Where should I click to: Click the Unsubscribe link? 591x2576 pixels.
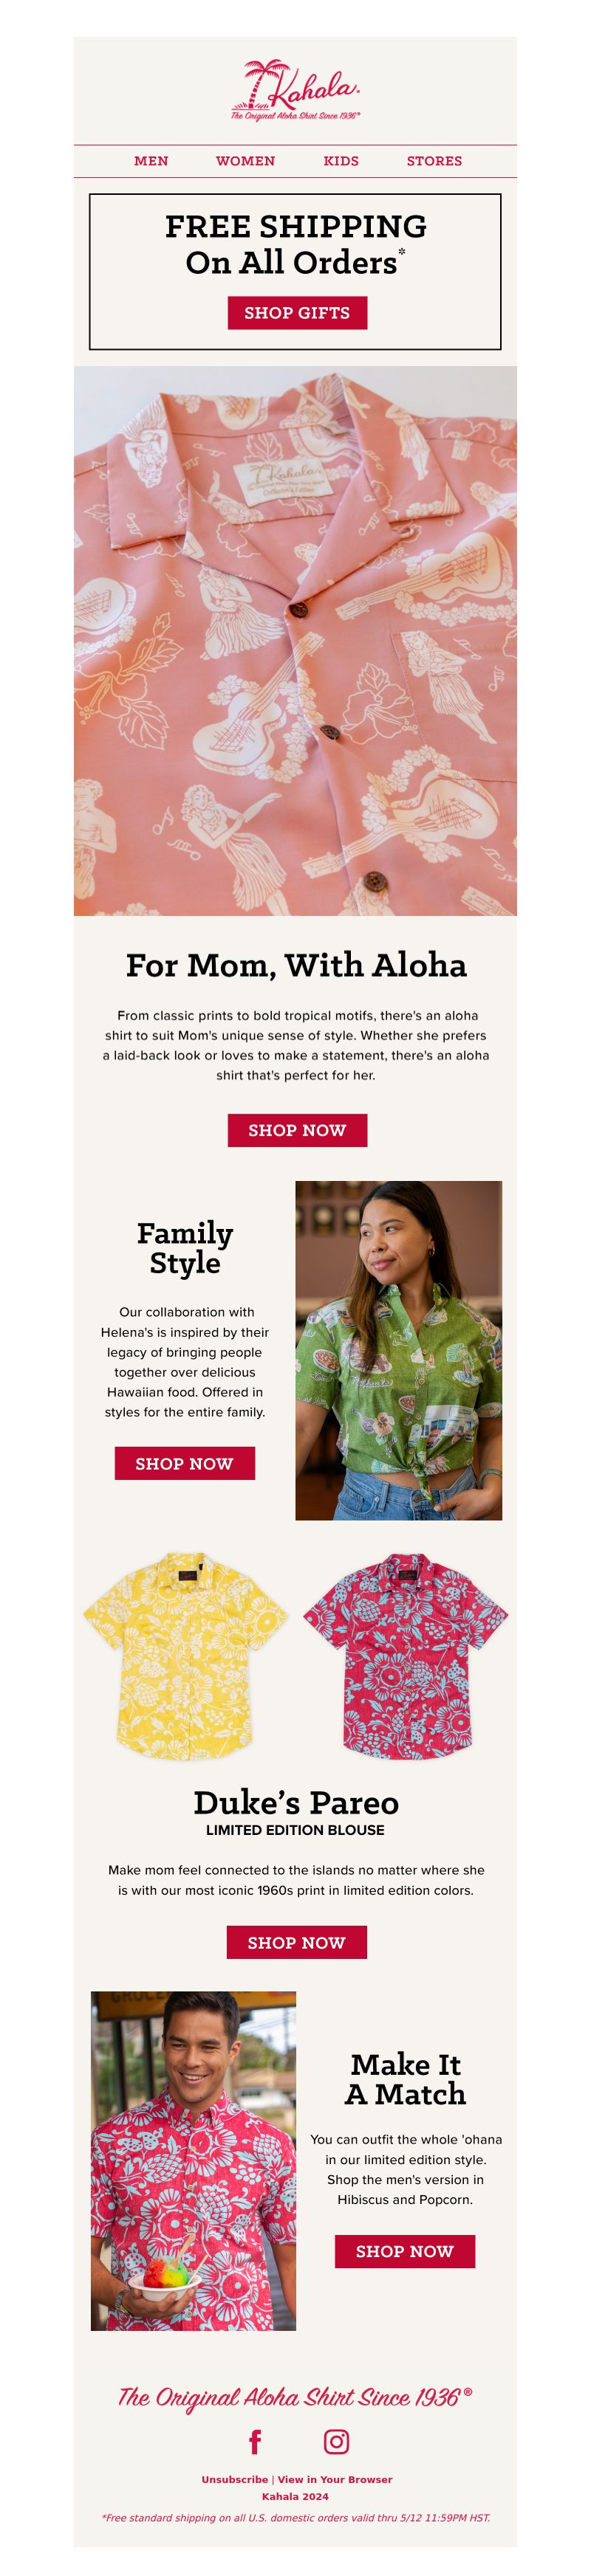(234, 2479)
